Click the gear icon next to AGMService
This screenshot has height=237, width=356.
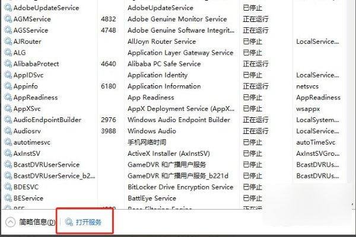7,19
